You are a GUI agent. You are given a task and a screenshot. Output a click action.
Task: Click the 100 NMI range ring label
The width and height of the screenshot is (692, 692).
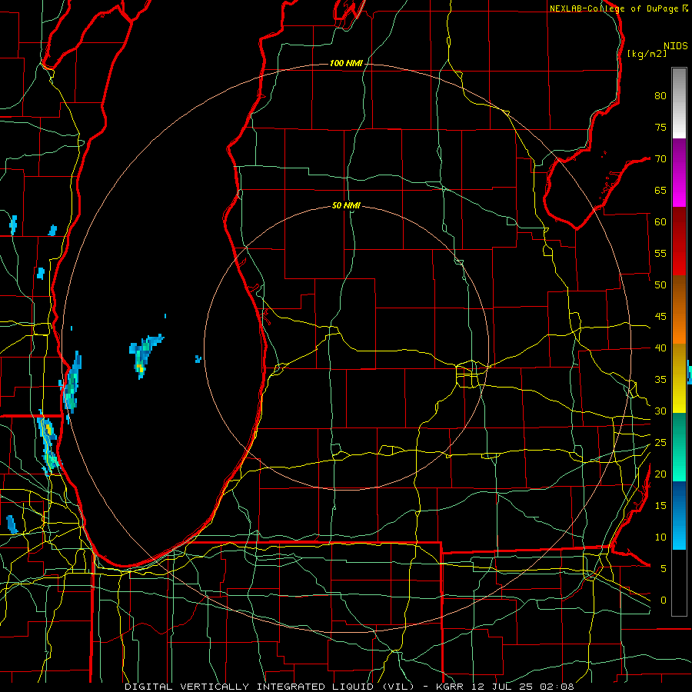pos(346,64)
